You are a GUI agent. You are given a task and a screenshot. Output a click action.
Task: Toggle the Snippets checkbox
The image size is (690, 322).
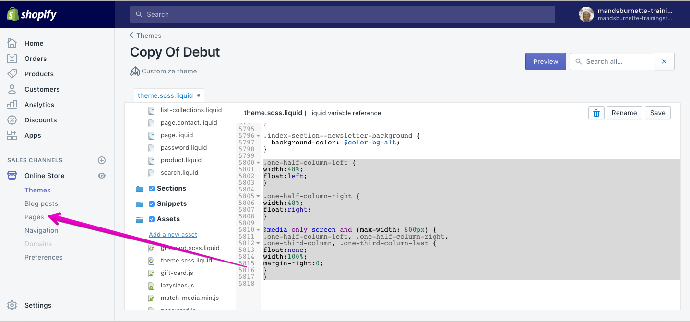152,204
